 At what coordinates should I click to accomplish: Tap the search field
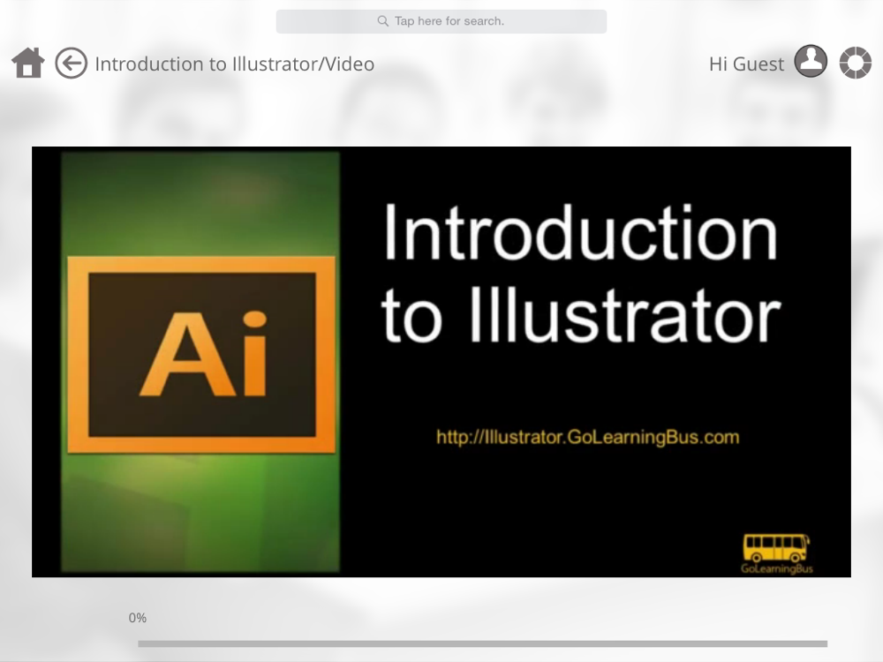tap(441, 21)
